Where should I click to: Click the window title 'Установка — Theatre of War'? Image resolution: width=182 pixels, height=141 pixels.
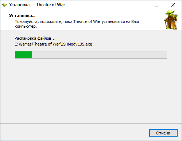(37, 5)
